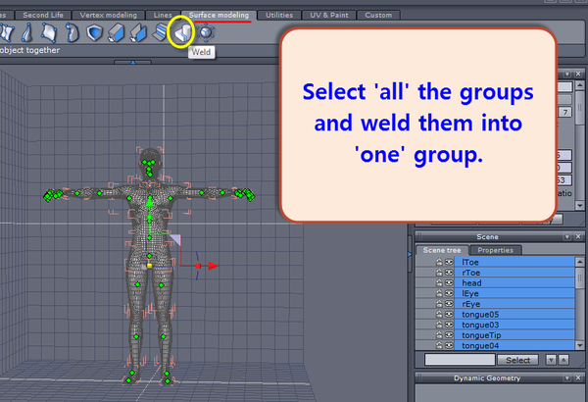The width and height of the screenshot is (588, 402).
Task: Toggle the lock icon for tongue04
Action: click(439, 345)
